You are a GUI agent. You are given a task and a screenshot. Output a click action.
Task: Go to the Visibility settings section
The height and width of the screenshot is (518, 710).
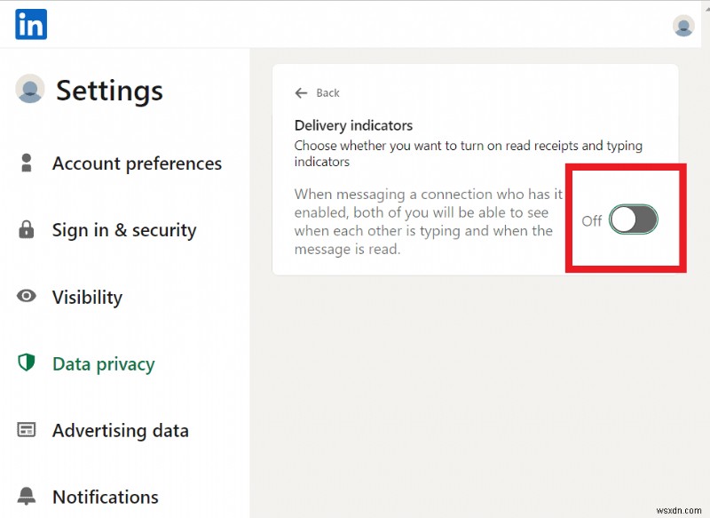87,298
